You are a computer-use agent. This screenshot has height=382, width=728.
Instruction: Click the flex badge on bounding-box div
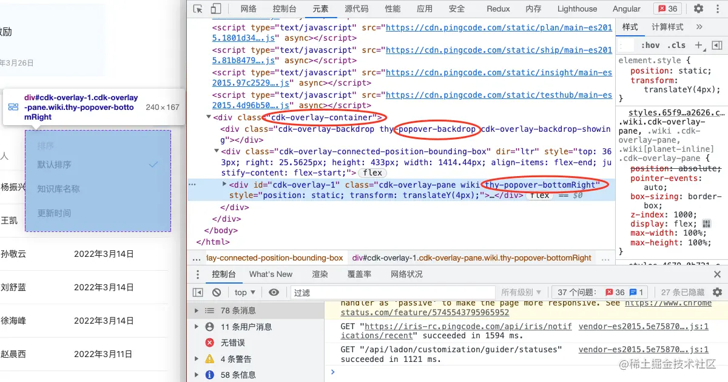[374, 173]
